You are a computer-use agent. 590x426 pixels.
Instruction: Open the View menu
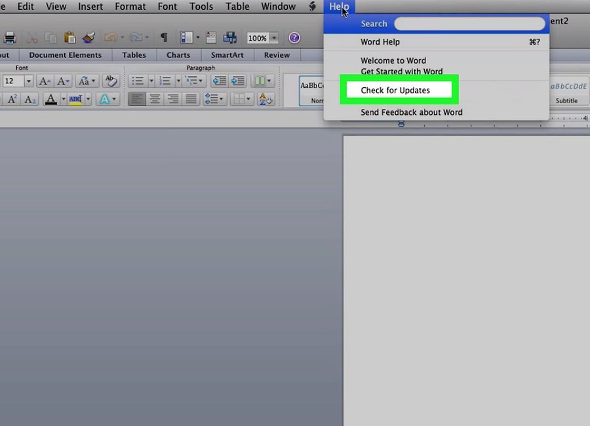[56, 7]
